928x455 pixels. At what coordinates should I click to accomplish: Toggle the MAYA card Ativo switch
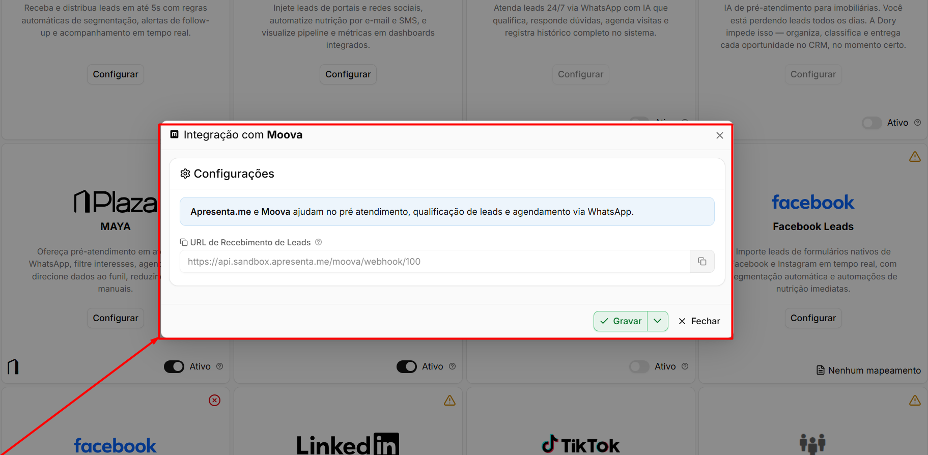[x=174, y=366]
